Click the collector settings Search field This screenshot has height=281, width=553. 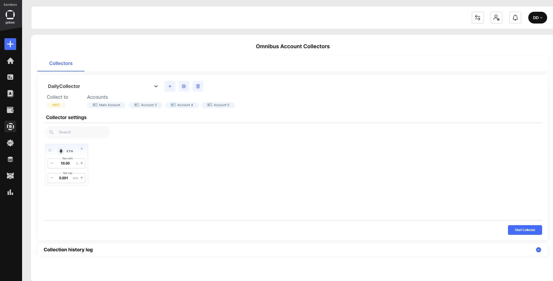77,132
